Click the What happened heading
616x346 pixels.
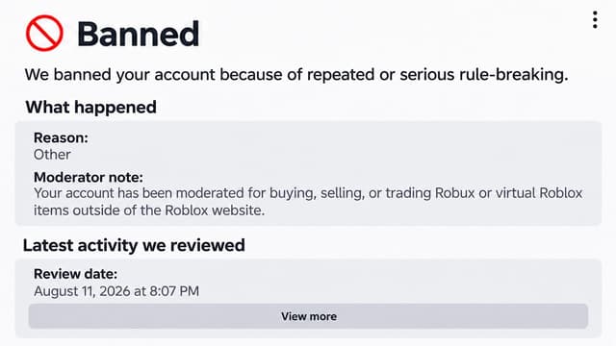(x=90, y=107)
